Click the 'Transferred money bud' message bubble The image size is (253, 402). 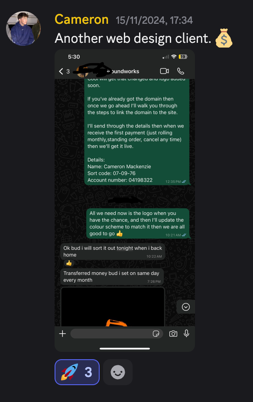(x=112, y=277)
